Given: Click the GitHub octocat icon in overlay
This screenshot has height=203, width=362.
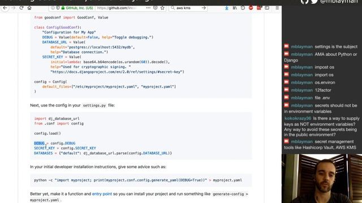Looking at the screenshot, I should pos(304,2).
